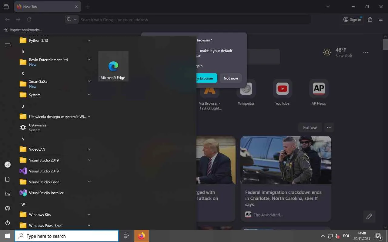Expand the Windows Kits folder chevron
Viewport: 388px width, 242px height.
coord(89,214)
